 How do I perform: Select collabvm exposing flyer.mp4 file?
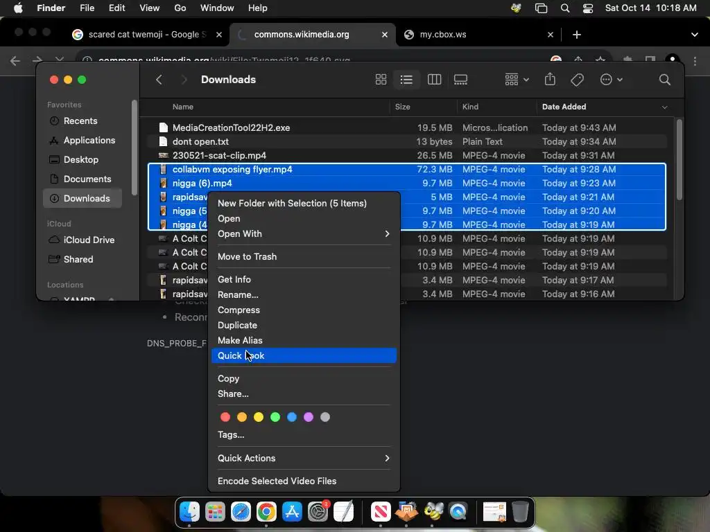407,170
